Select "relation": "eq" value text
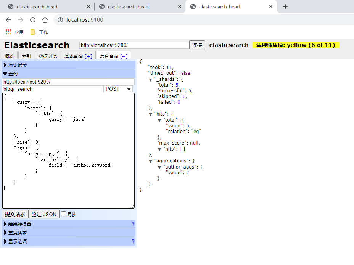 196,132
